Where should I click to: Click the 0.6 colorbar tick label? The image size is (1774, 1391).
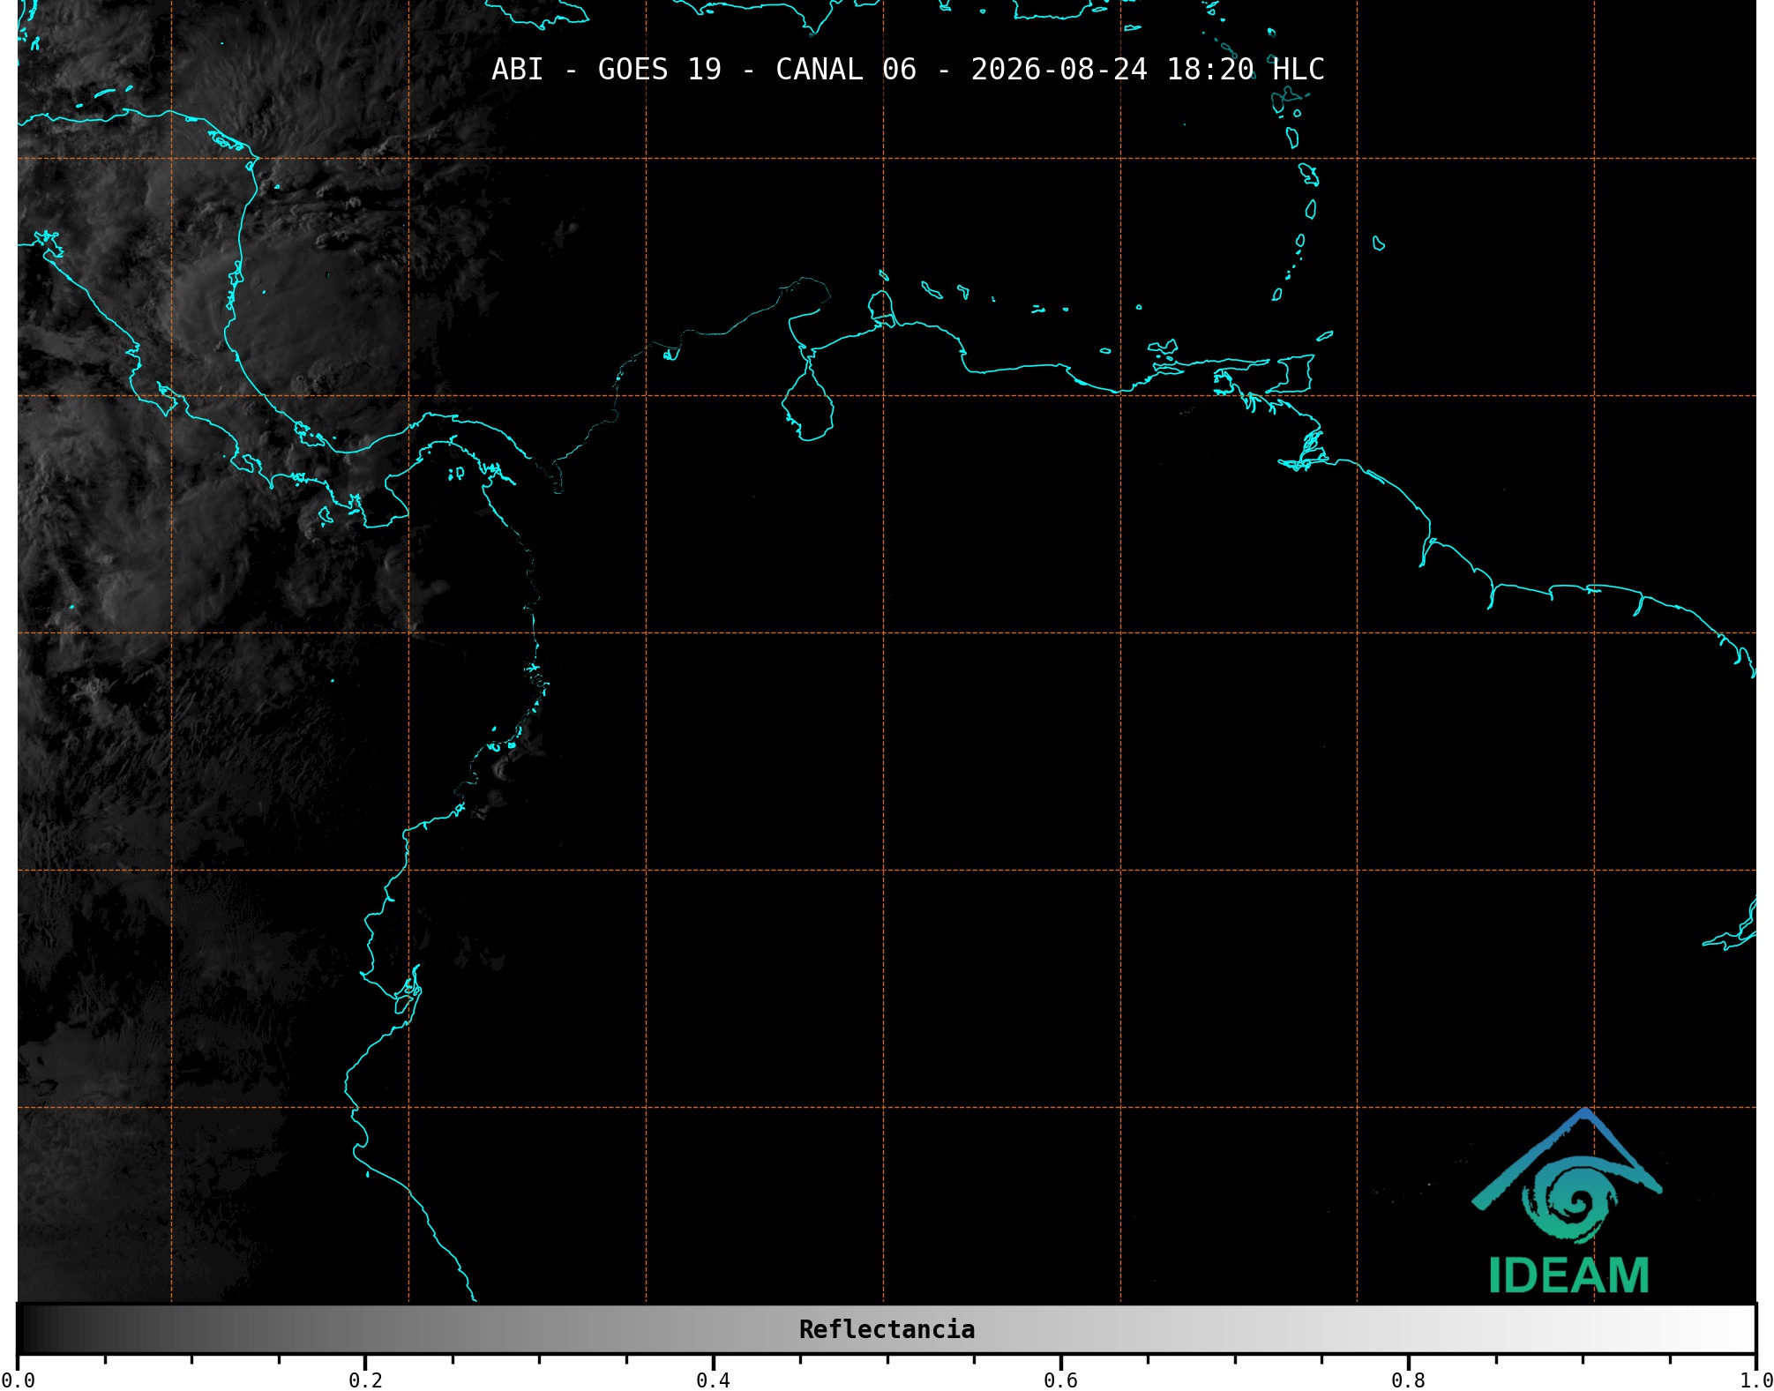pyautogui.click(x=1060, y=1380)
